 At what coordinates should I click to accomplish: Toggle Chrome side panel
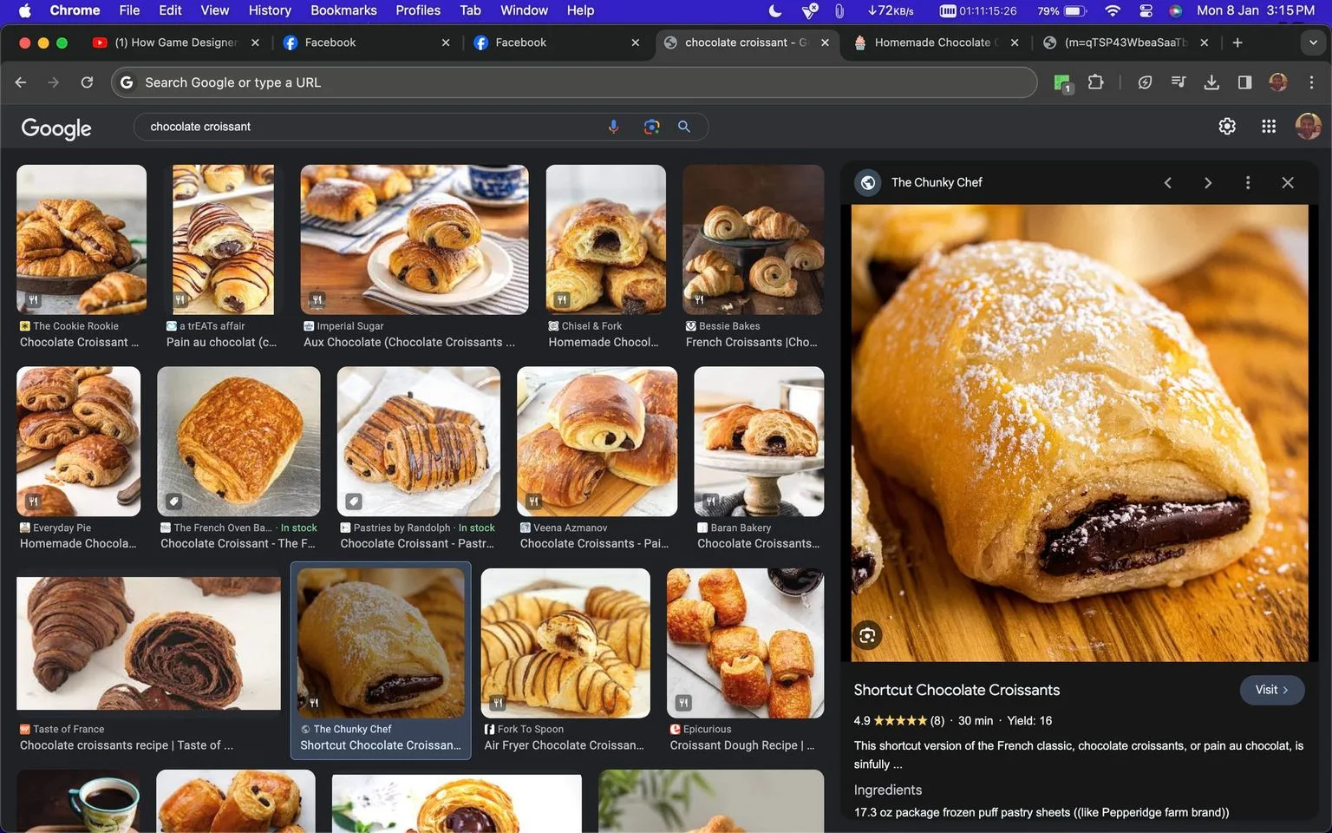[x=1244, y=82]
